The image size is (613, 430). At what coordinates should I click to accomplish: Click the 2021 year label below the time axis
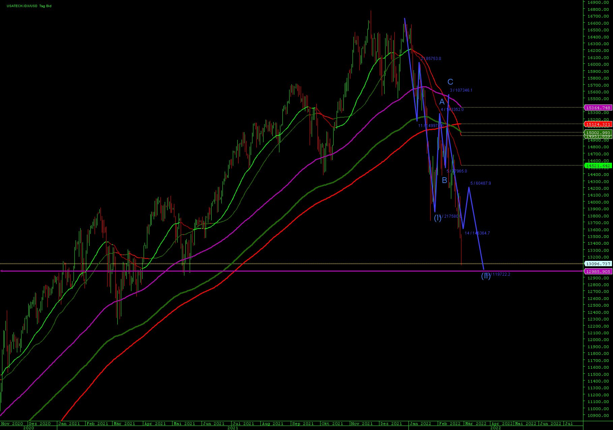click(233, 428)
